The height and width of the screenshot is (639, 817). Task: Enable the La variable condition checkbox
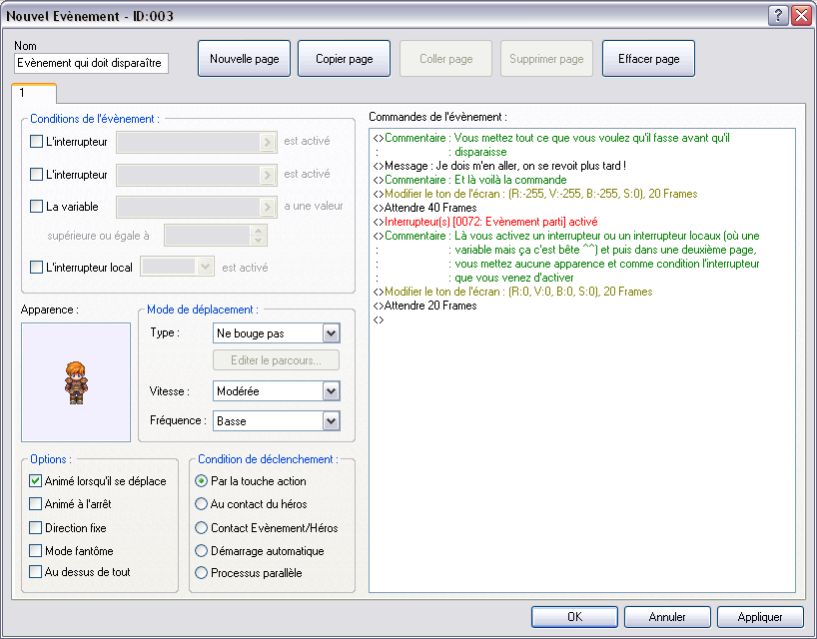click(x=37, y=207)
